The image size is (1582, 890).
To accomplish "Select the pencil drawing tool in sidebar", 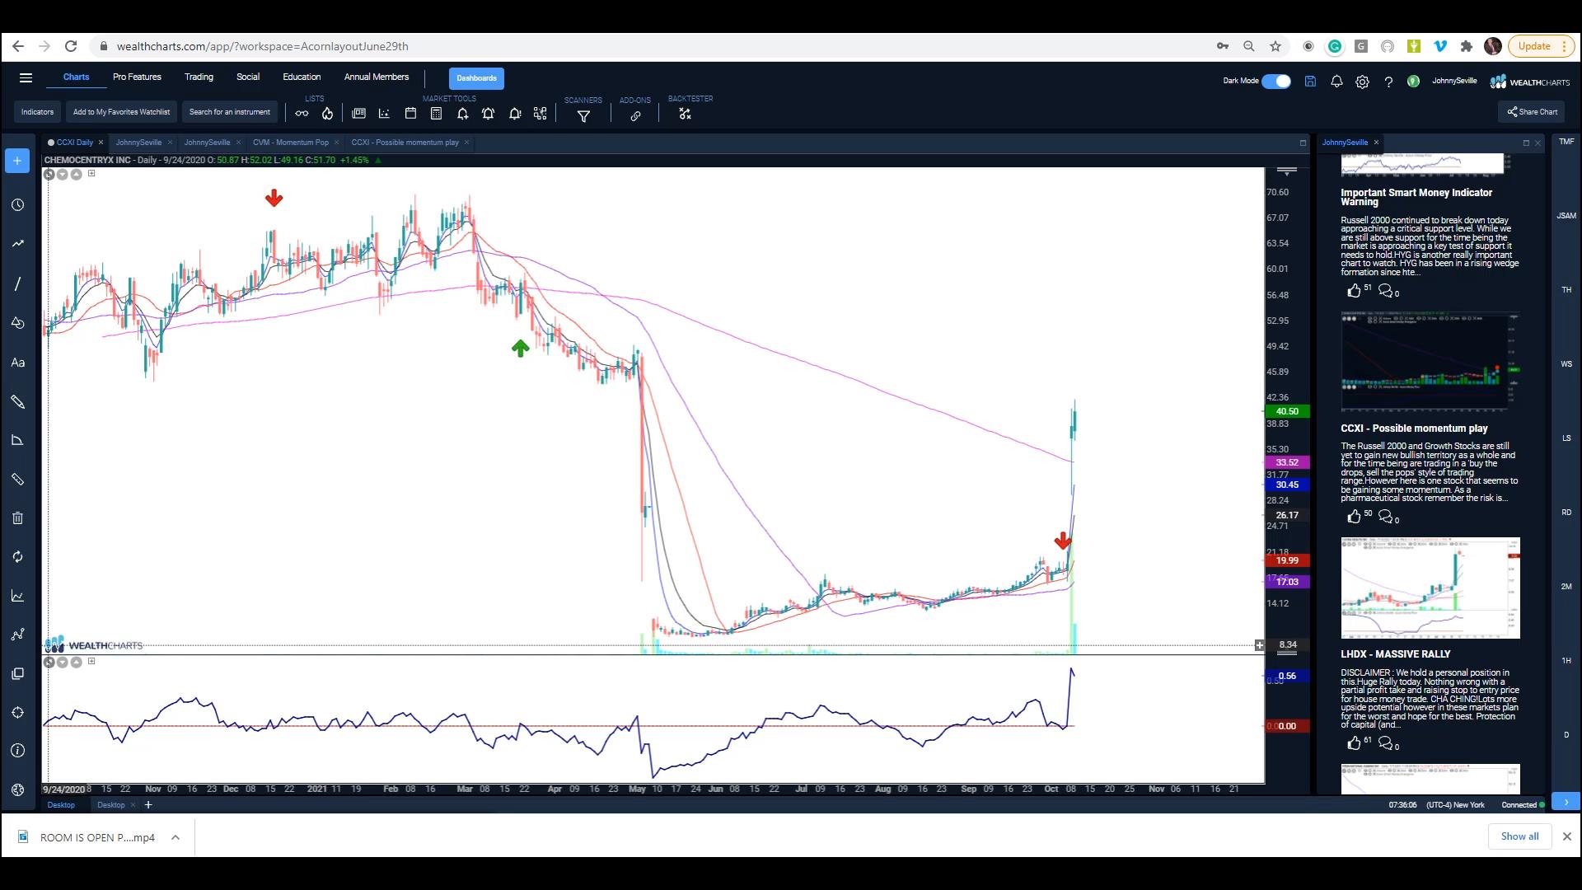I will coord(17,401).
